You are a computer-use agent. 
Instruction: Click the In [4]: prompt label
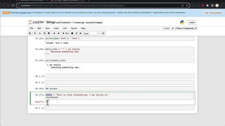click(40, 49)
